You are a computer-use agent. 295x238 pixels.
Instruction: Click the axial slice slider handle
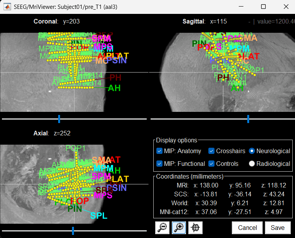pos(73,231)
